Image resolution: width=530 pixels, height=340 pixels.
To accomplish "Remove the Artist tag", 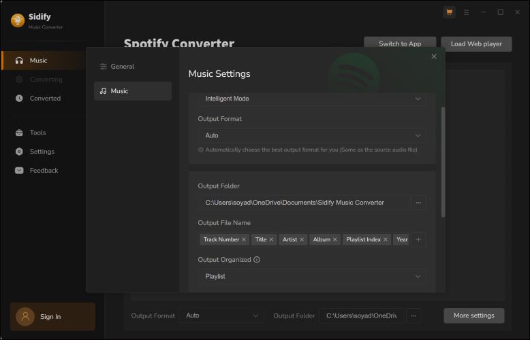I will click(x=302, y=239).
